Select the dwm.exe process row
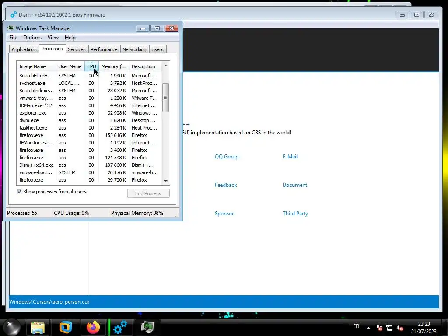The height and width of the screenshot is (336, 448). coord(89,120)
